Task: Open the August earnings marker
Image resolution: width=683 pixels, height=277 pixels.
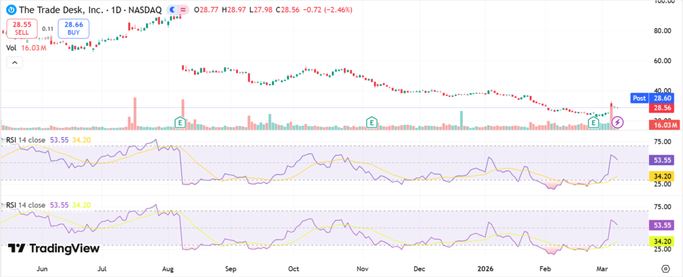Action: point(180,122)
